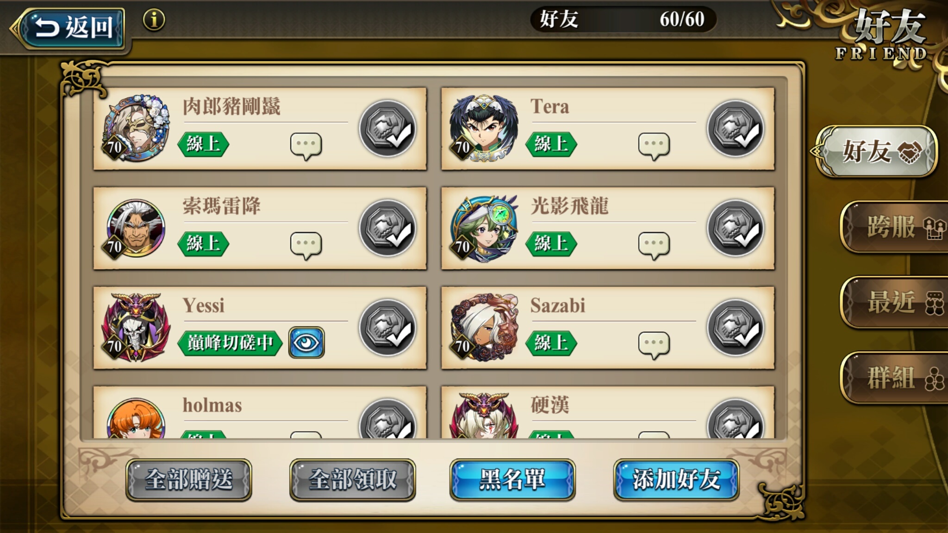Open chat bubble for 索瑪雷降

[x=306, y=246]
